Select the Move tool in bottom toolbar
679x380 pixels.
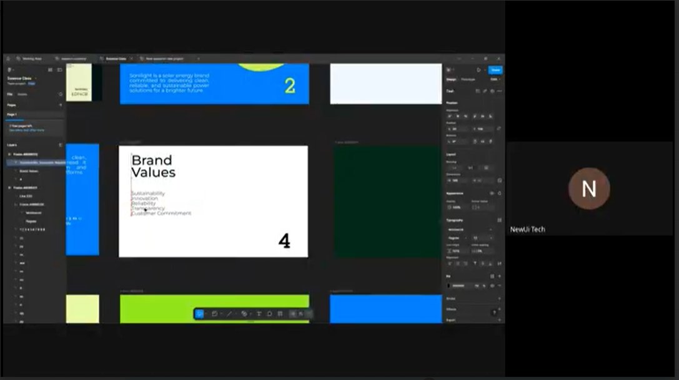tap(200, 314)
